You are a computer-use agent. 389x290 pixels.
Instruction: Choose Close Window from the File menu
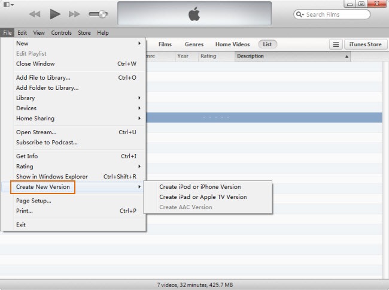click(x=78, y=64)
